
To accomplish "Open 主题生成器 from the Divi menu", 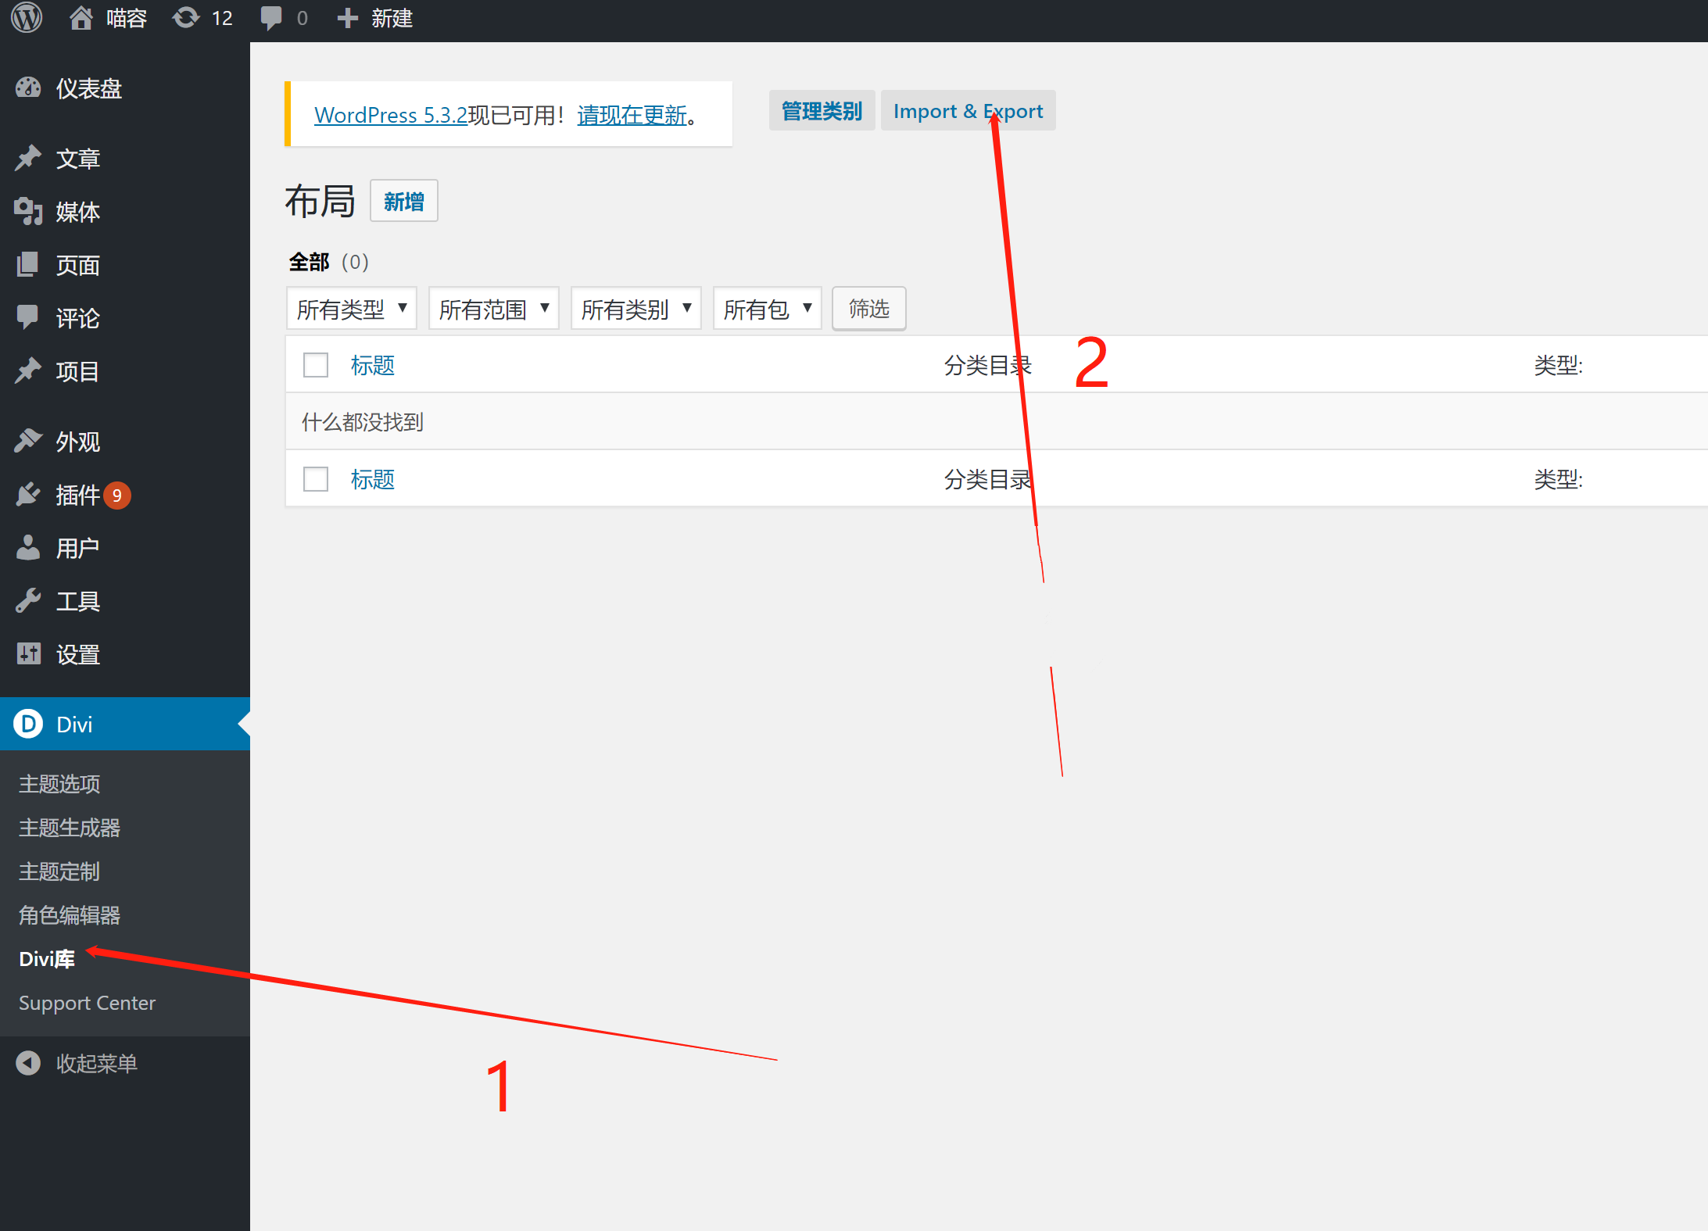I will 69,827.
